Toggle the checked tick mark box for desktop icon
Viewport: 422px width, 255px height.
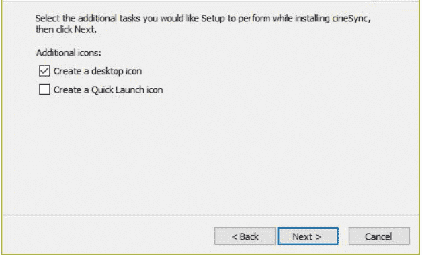point(44,71)
